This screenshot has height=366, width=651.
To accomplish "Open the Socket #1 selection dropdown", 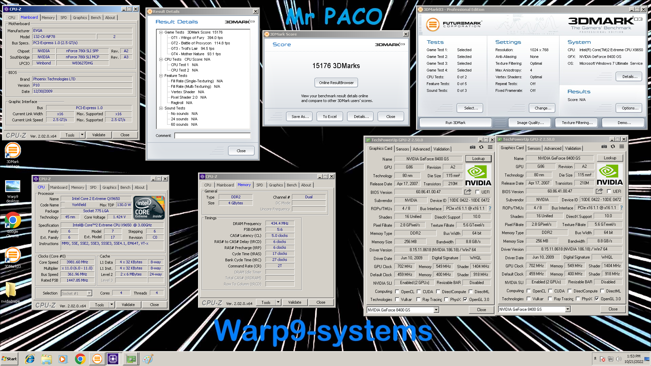I will (89, 293).
